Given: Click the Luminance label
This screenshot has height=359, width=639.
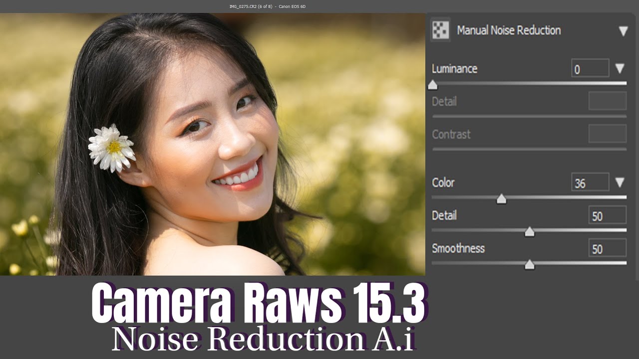Looking at the screenshot, I should pyautogui.click(x=454, y=69).
